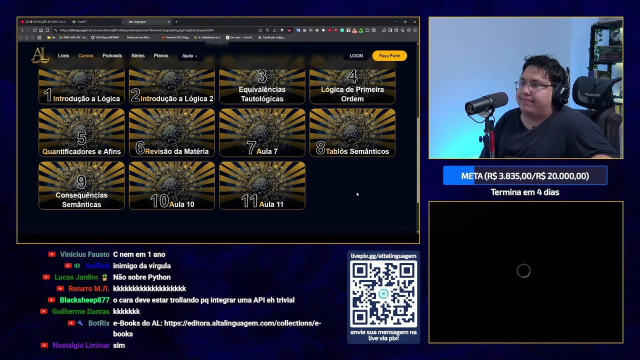Open the IAs bookmark folder

pyautogui.click(x=51, y=37)
